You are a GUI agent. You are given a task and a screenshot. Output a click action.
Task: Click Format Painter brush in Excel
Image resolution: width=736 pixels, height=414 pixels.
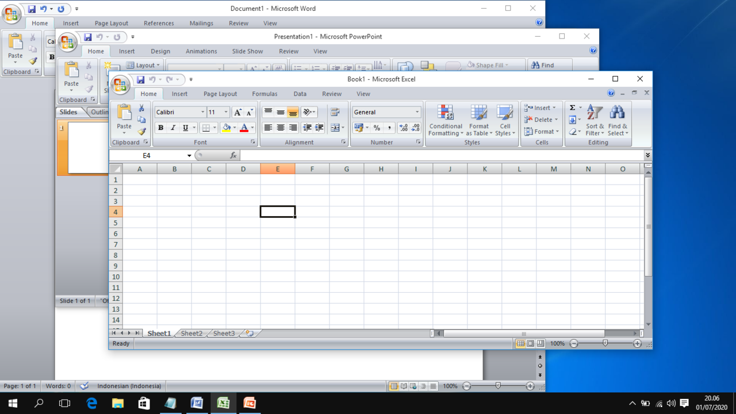click(141, 132)
